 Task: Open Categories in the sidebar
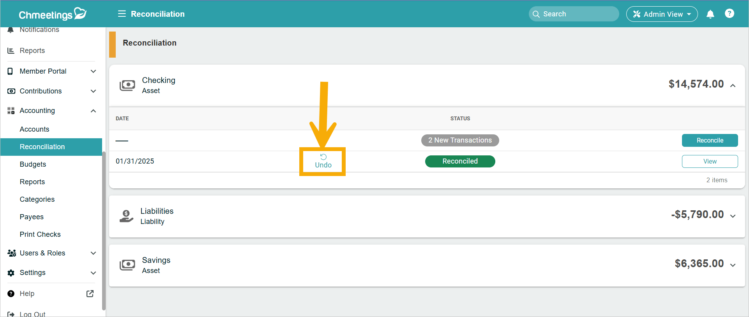[x=37, y=199]
